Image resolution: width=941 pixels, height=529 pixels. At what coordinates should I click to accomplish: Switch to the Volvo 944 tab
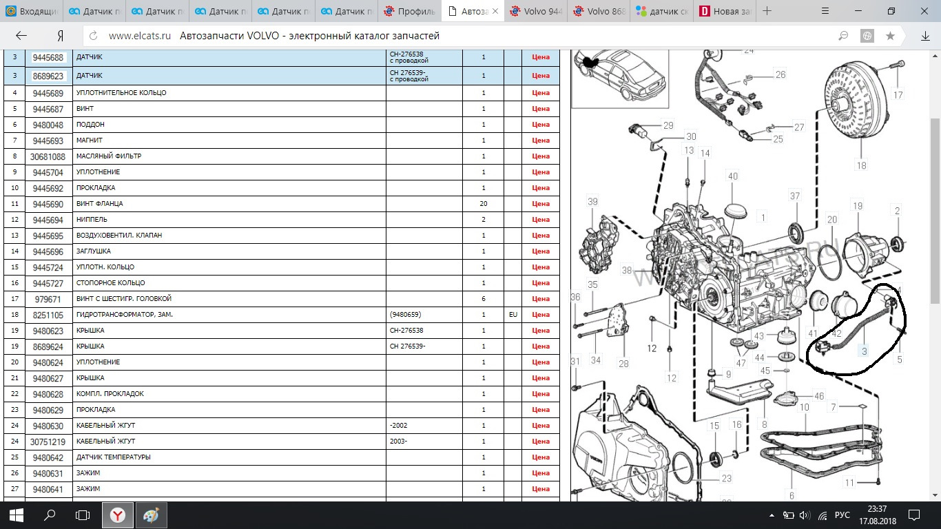click(x=536, y=11)
